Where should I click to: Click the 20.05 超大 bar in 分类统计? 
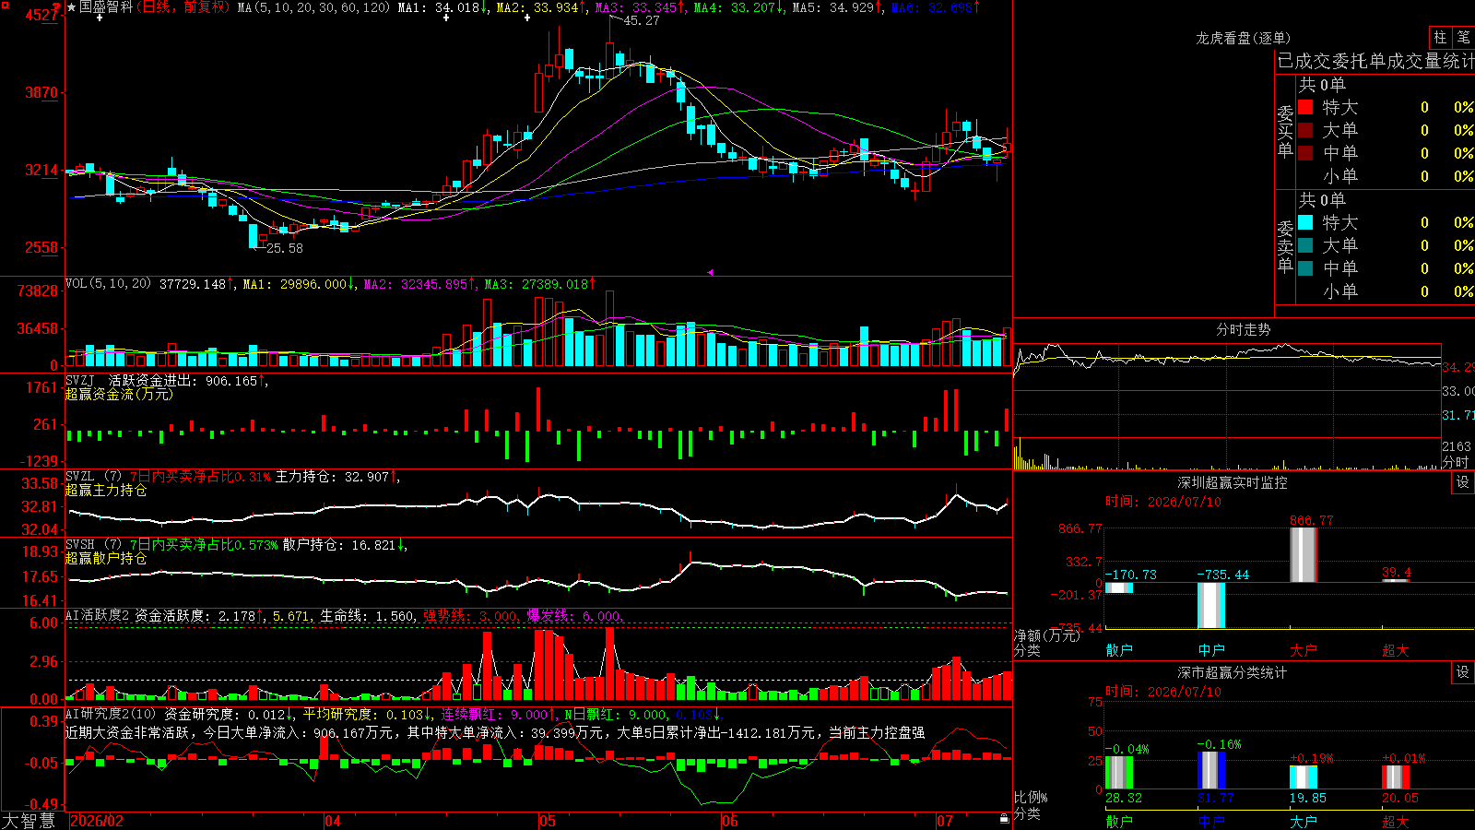pyautogui.click(x=1396, y=777)
